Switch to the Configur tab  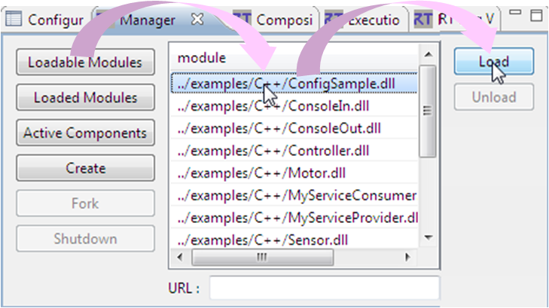pos(45,20)
